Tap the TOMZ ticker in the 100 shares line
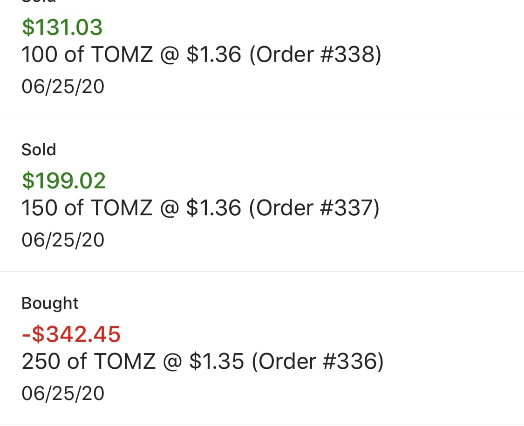The width and height of the screenshot is (524, 426). click(122, 55)
